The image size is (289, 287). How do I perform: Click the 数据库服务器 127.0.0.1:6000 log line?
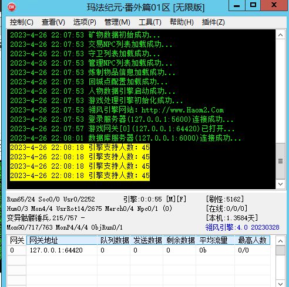[126, 138]
